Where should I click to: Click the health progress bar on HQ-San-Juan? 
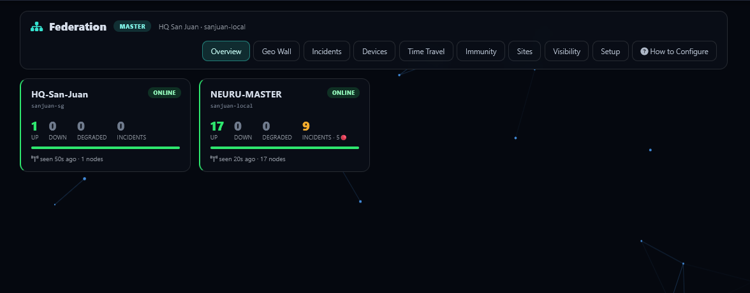(105, 148)
